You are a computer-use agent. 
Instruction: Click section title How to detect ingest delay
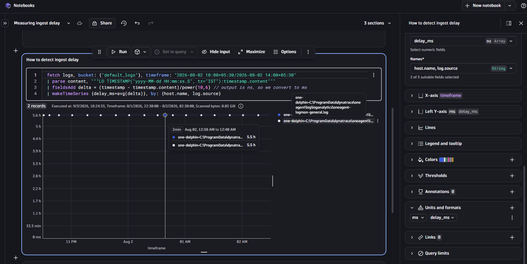click(x=52, y=60)
